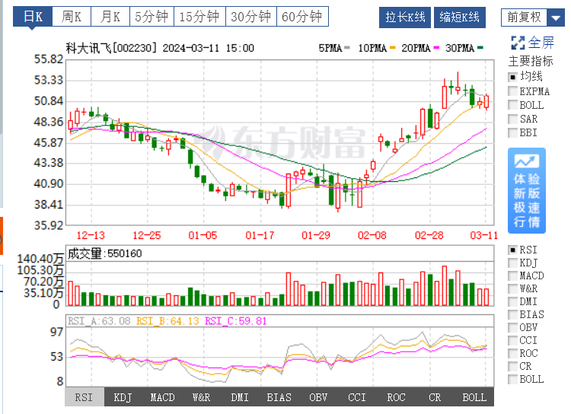The width and height of the screenshot is (571, 414).
Task: Select the KDJ tab in bottom bar
Action: 123,397
